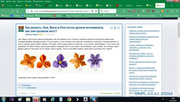Open the Яндекс bookmark
The height and width of the screenshot is (102, 180).
(x=5, y=15)
